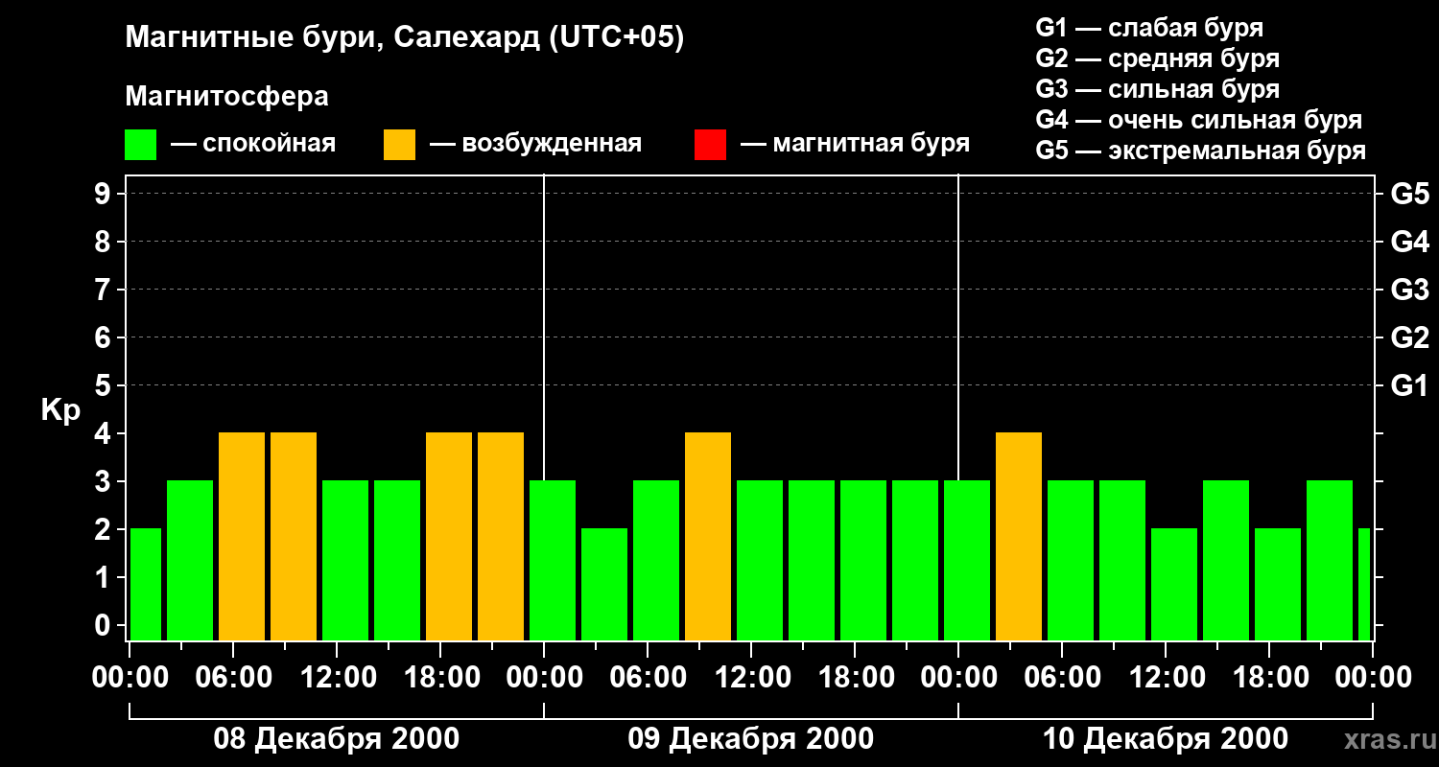Click the green 'спокойная' legend swatch
Screen dimensions: 1439x767
click(x=140, y=145)
